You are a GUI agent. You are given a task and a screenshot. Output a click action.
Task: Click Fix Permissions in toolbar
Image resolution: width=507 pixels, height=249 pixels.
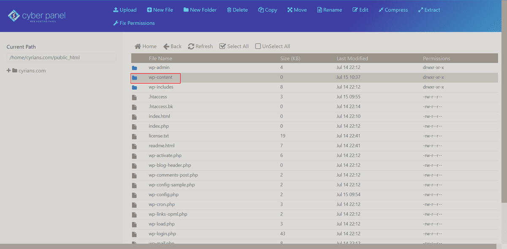[134, 23]
